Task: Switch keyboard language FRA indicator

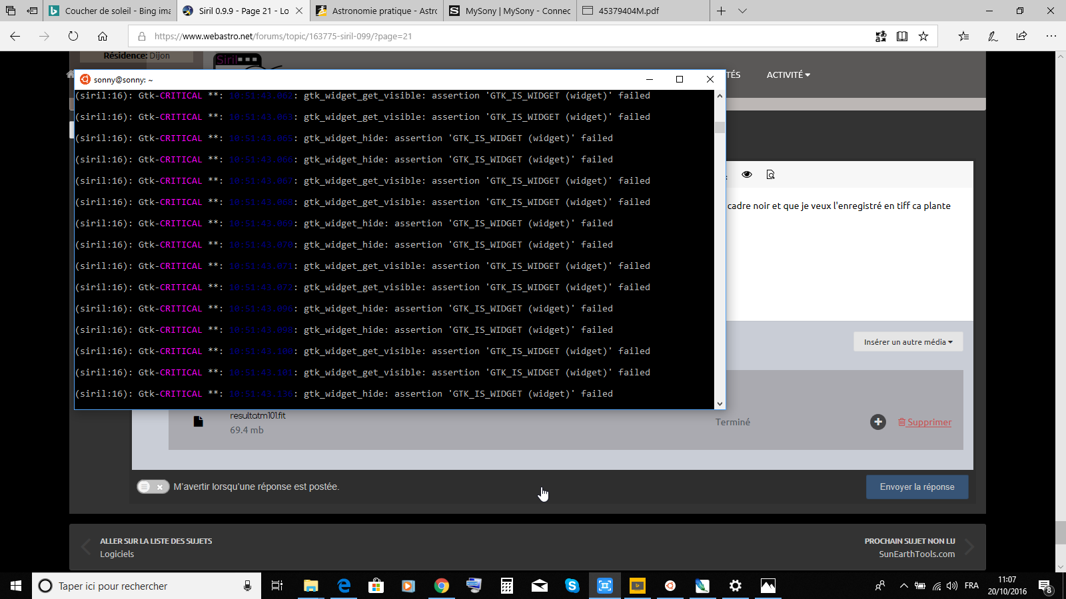Action: [x=971, y=586]
